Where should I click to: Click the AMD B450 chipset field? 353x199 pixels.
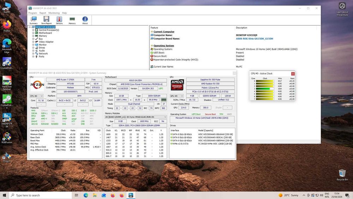142,84
